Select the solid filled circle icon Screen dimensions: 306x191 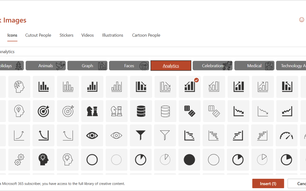click(x=190, y=160)
